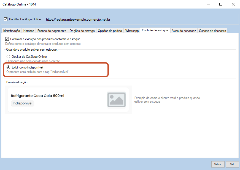The width and height of the screenshot is (240, 170).
Task: Open the Whatsapp tab
Action: [x=132, y=31]
